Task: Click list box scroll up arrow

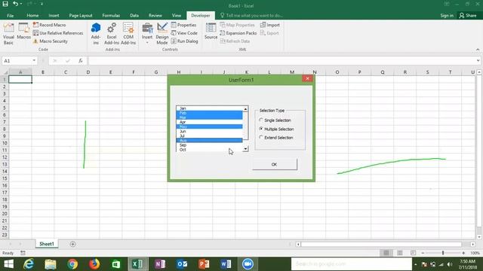Action: (245, 109)
